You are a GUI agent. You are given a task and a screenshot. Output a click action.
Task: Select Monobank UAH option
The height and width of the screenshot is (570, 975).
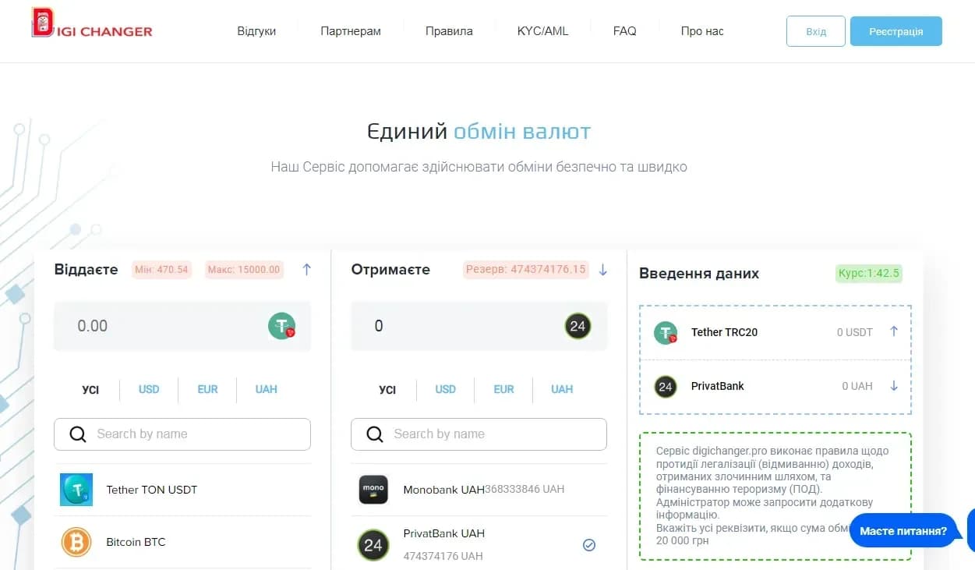[479, 490]
